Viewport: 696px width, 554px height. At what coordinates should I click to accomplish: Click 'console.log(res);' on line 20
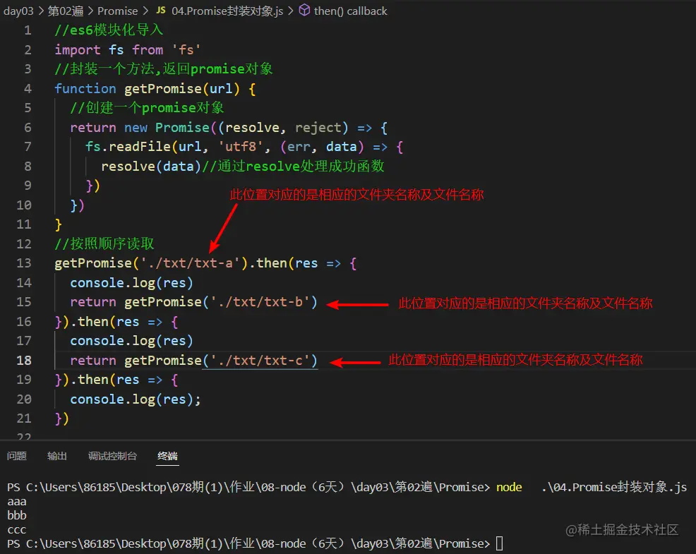[x=136, y=399]
